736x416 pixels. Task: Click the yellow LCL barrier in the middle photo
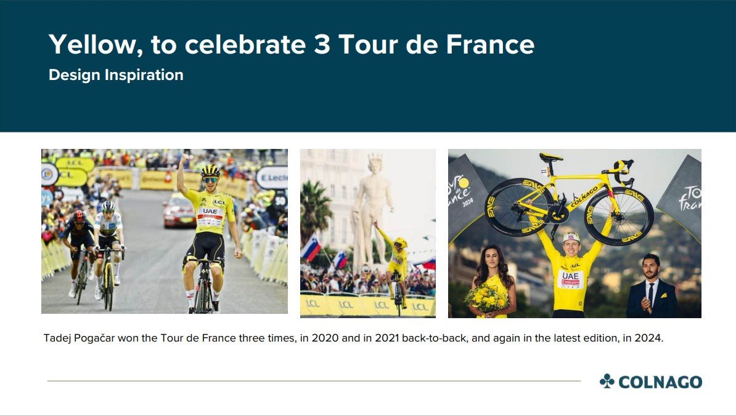click(367, 305)
